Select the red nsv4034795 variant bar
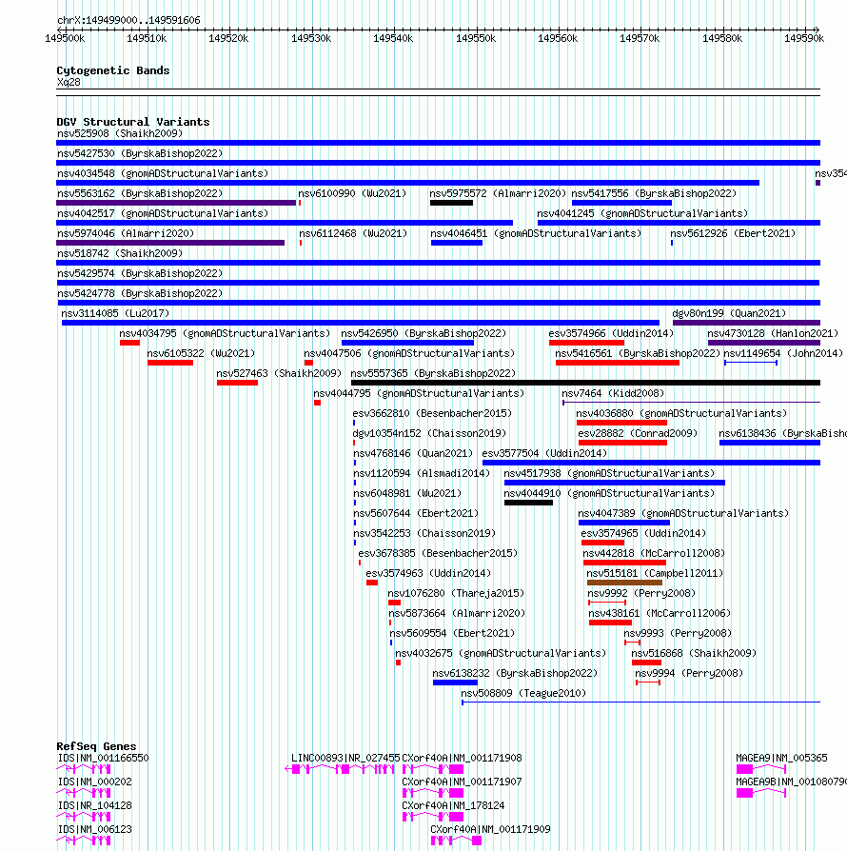847x851 pixels. pyautogui.click(x=129, y=343)
